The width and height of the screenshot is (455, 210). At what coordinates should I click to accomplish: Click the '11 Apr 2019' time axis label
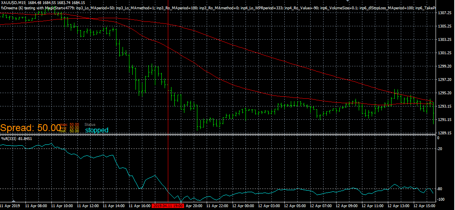click(x=10, y=206)
